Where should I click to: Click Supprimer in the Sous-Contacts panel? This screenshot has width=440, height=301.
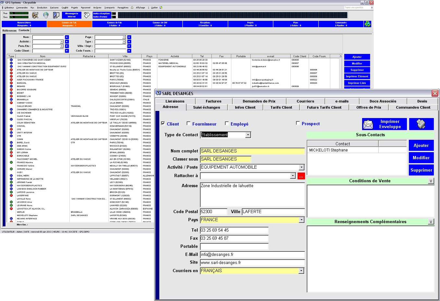pos(421,170)
